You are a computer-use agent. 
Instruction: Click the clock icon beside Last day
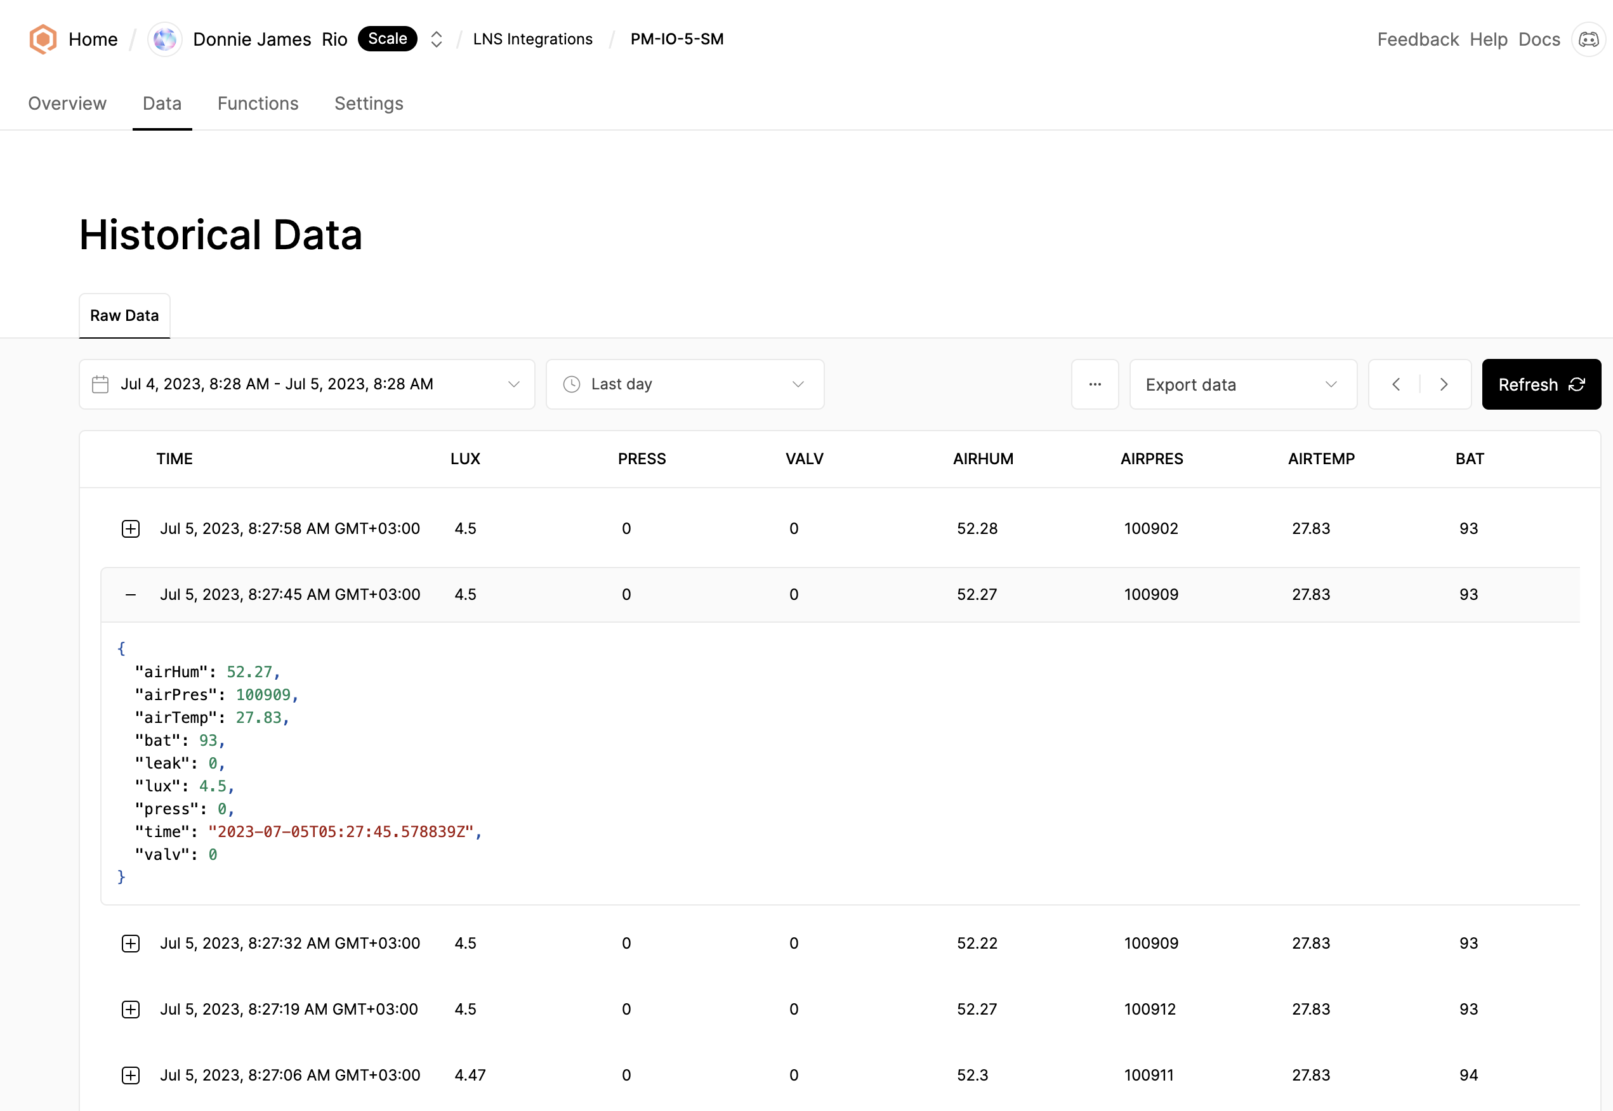pyautogui.click(x=572, y=384)
